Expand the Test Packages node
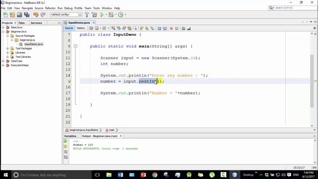Screen dimensions: 318x179 (8, 48)
